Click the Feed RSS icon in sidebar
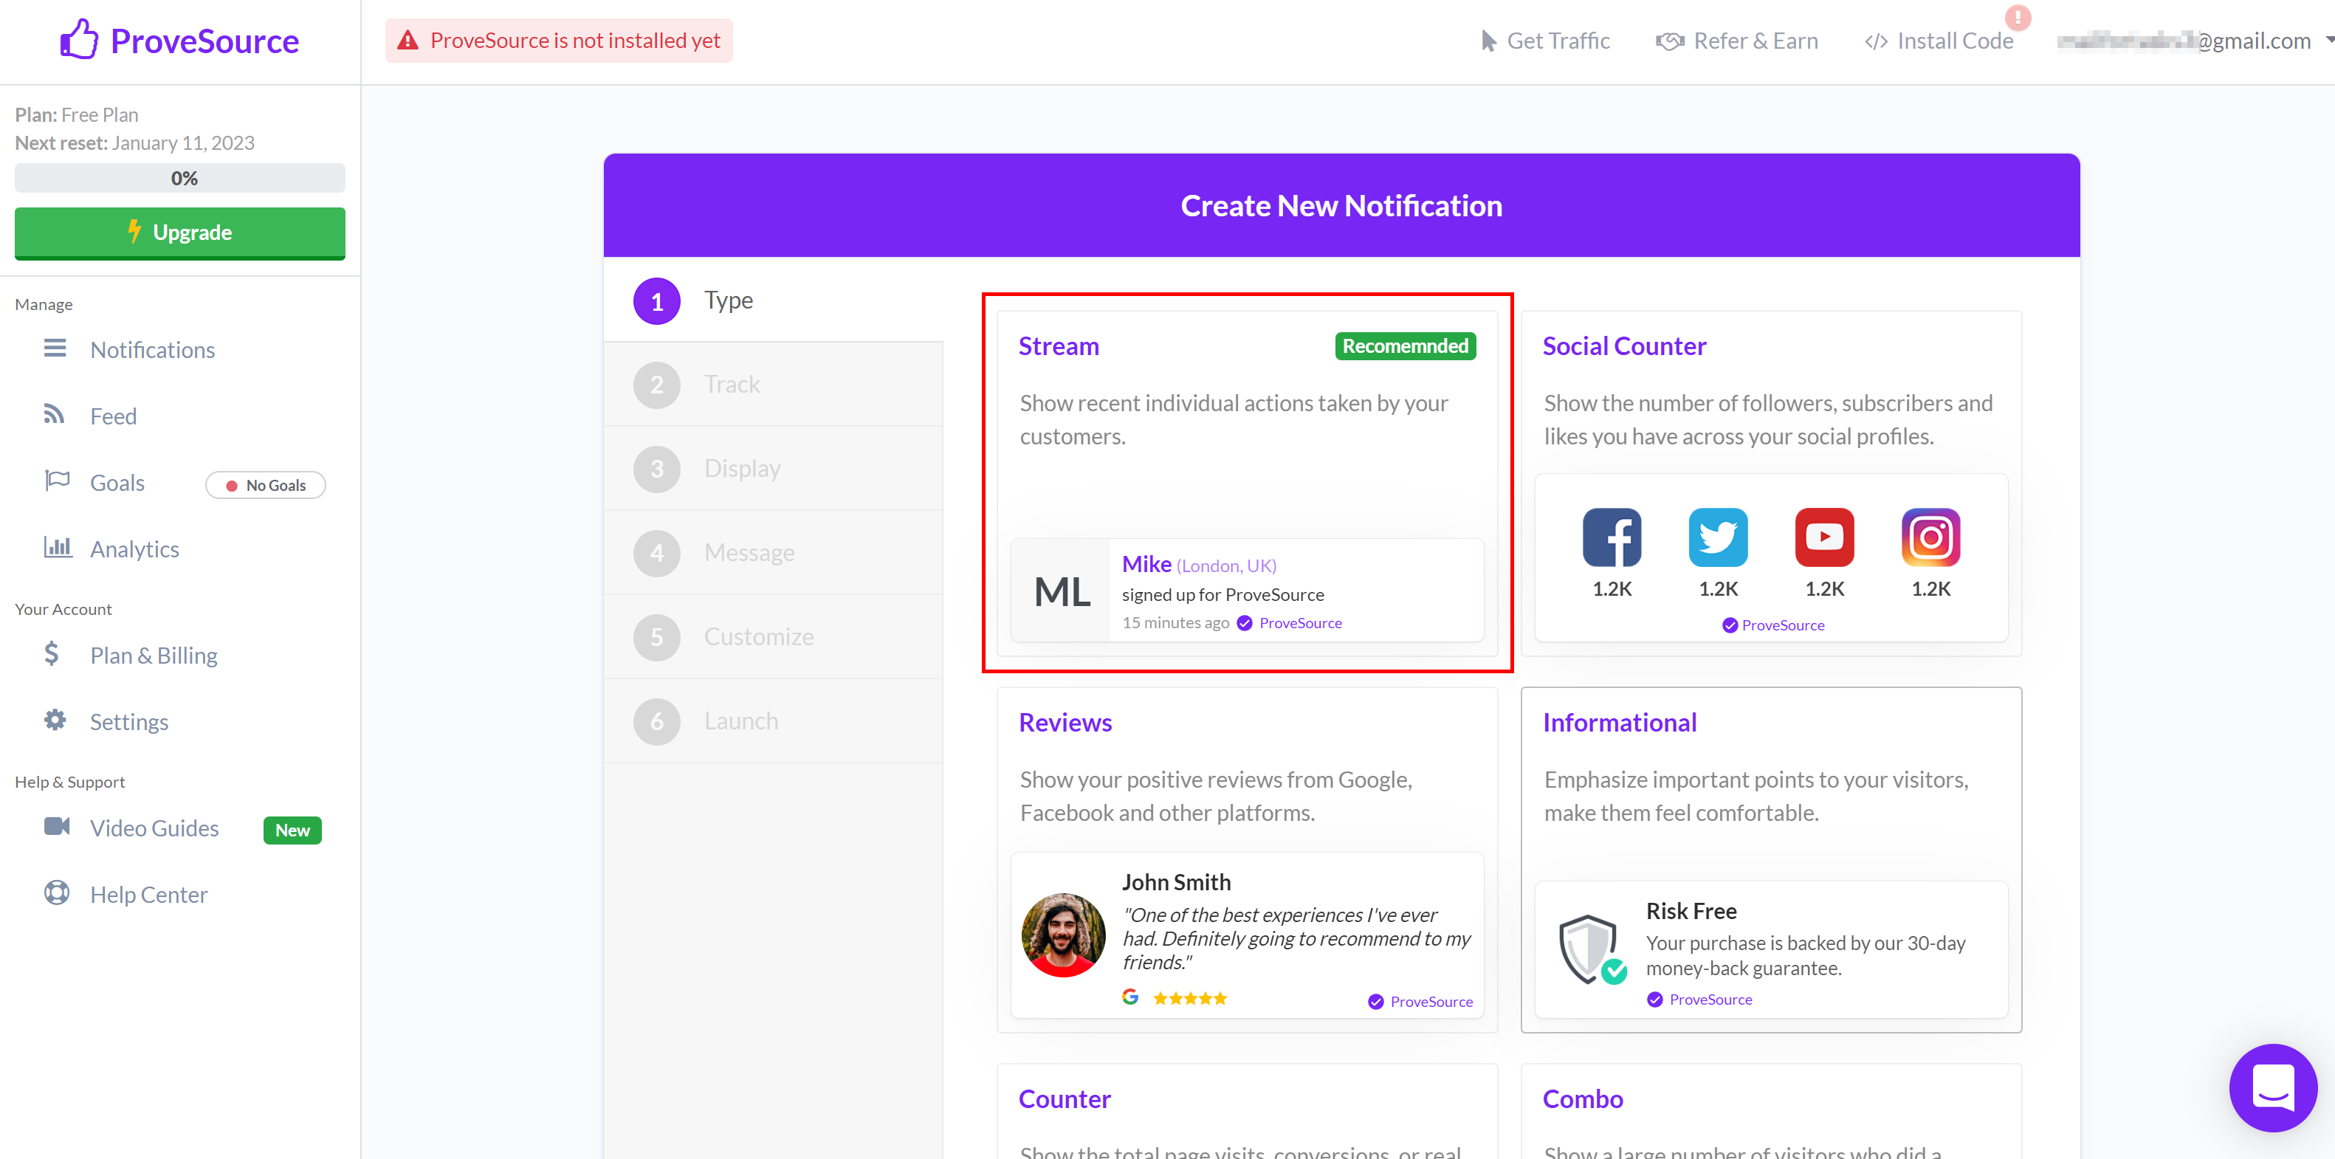2335x1159 pixels. (55, 414)
